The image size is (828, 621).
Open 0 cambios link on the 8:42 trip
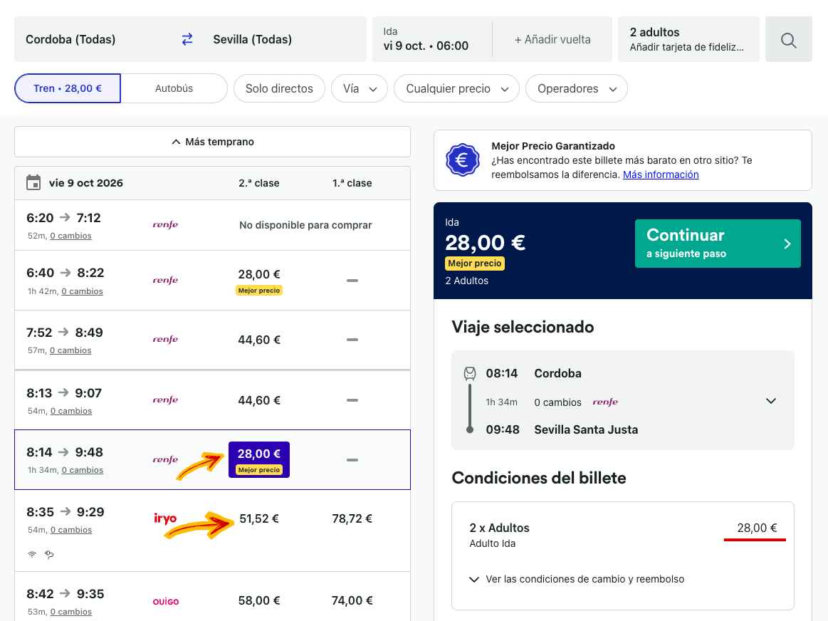(70, 612)
